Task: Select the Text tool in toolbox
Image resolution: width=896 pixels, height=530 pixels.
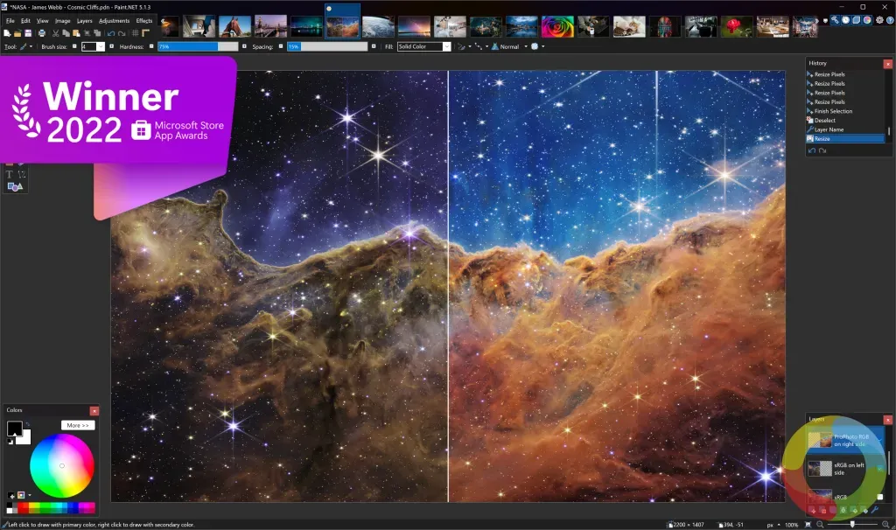Action: coord(10,174)
